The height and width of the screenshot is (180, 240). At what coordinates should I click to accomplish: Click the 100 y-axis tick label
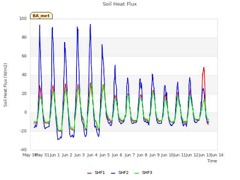point(23,18)
